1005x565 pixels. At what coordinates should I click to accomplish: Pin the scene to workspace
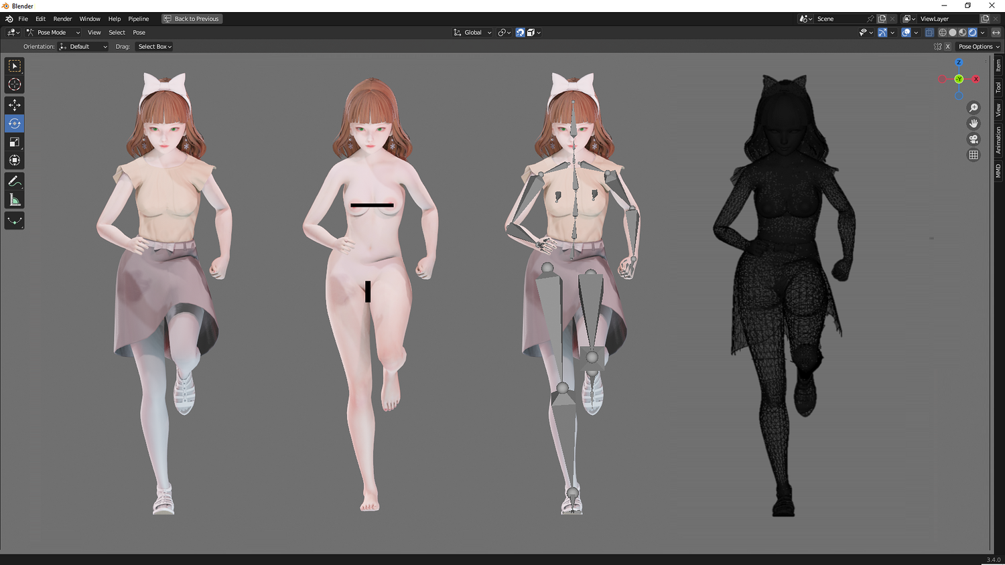point(870,19)
